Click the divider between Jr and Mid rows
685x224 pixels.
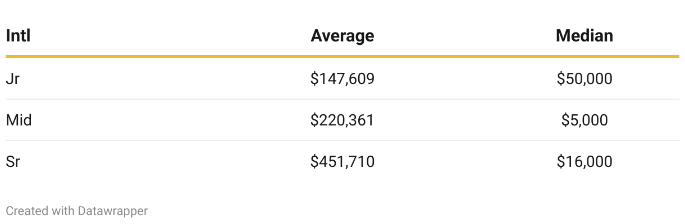click(342, 99)
